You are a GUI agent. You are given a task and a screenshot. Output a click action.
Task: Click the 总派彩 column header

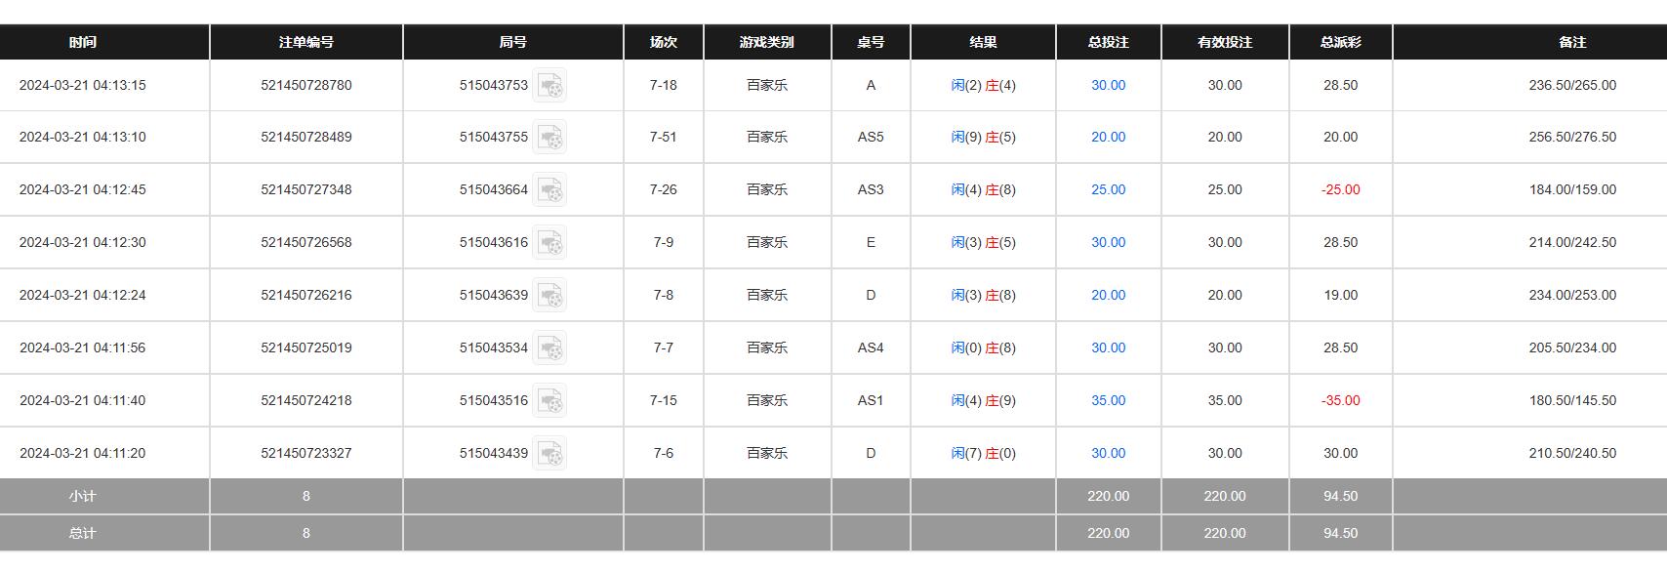[1340, 43]
